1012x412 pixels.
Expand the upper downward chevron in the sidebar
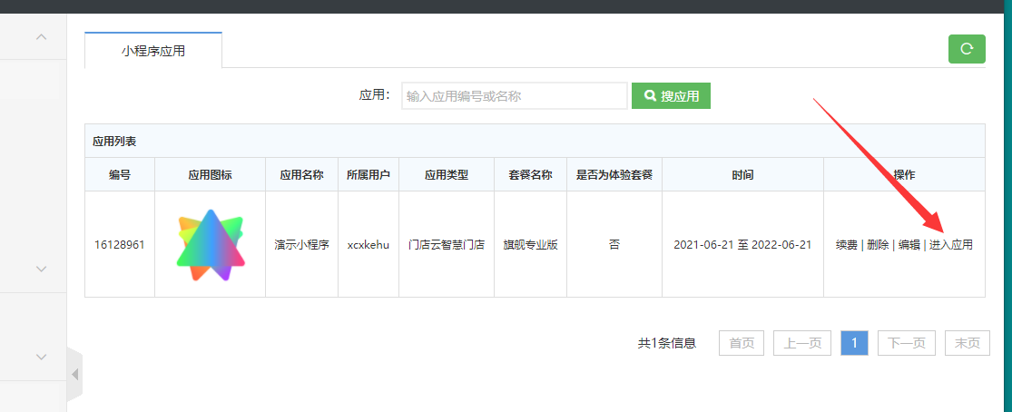41,269
